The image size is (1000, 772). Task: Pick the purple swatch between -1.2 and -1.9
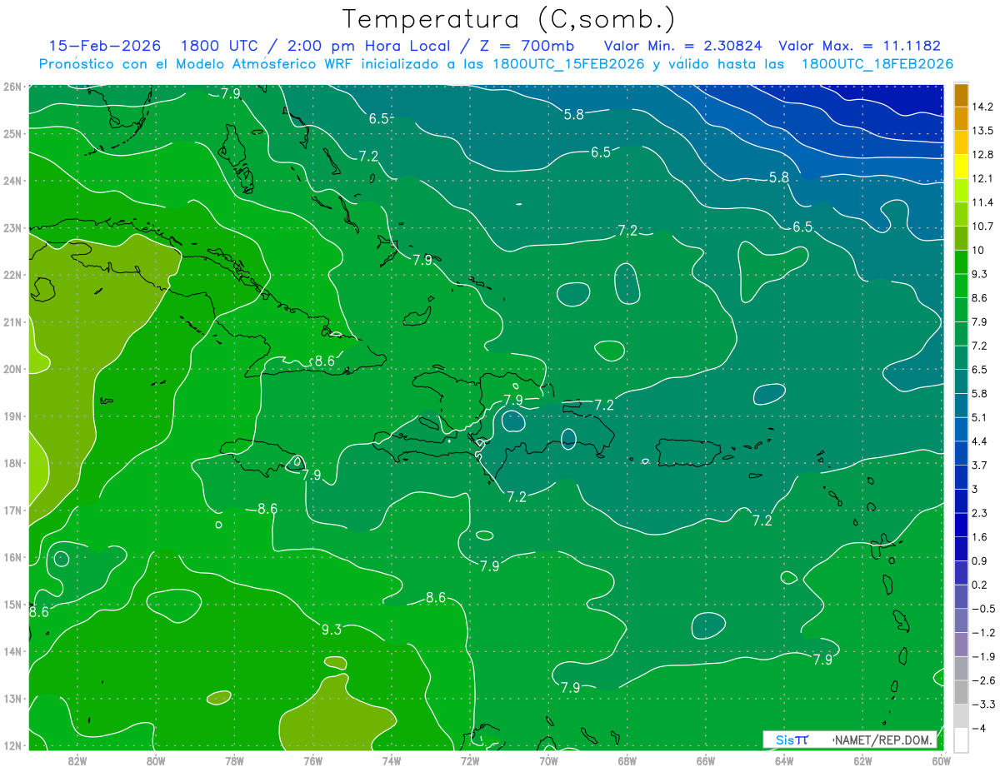click(x=961, y=644)
